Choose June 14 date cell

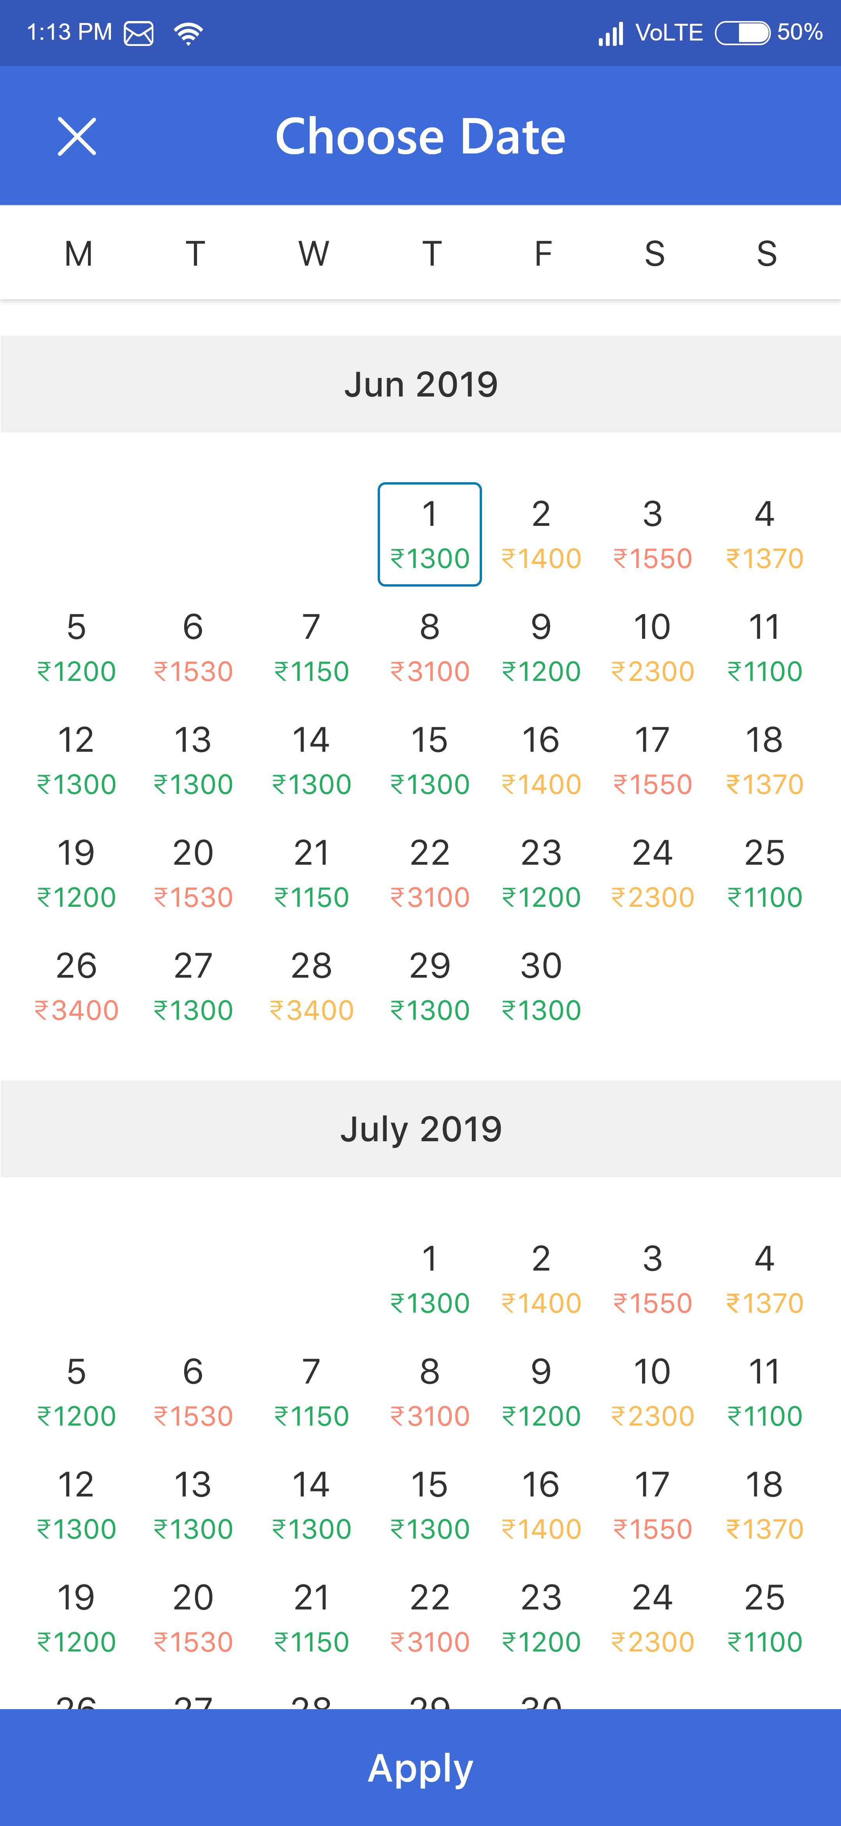point(311,760)
